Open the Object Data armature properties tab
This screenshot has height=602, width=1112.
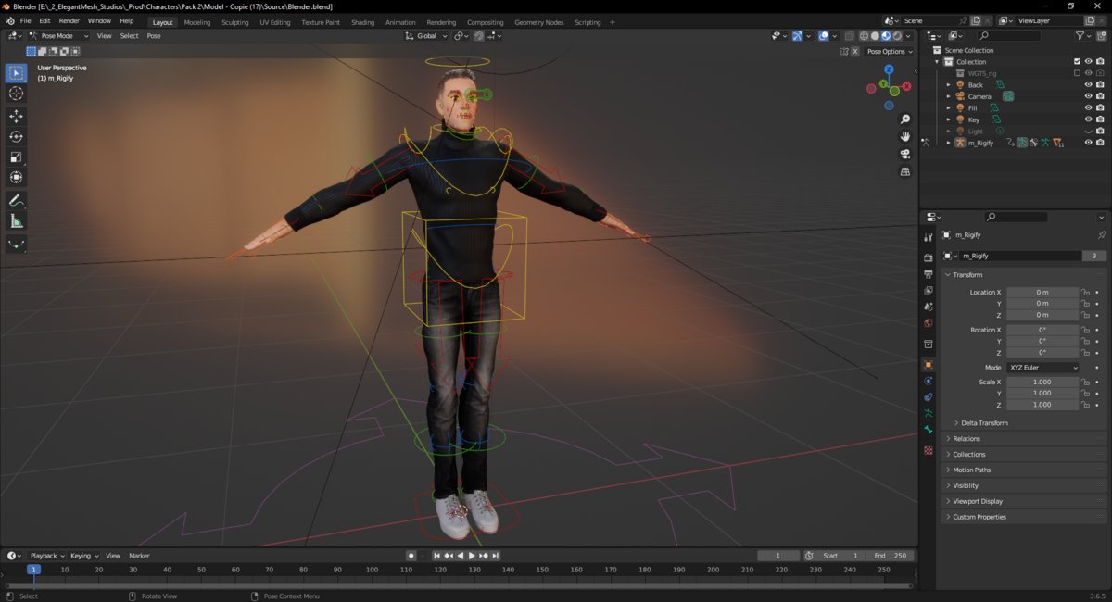[929, 413]
